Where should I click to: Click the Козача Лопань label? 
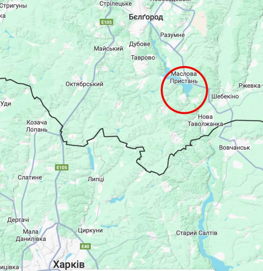pos(37,126)
